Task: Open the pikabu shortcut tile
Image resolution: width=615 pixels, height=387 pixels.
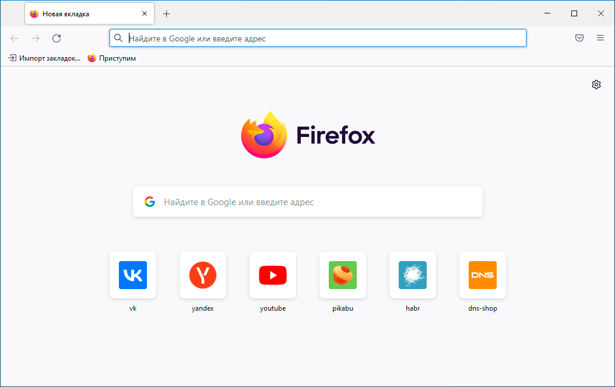Action: click(x=343, y=275)
